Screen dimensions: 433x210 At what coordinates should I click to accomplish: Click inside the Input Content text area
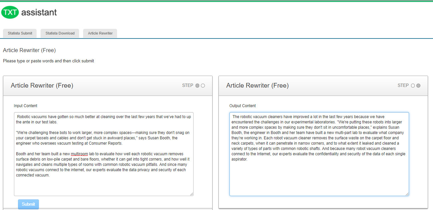(x=103, y=154)
